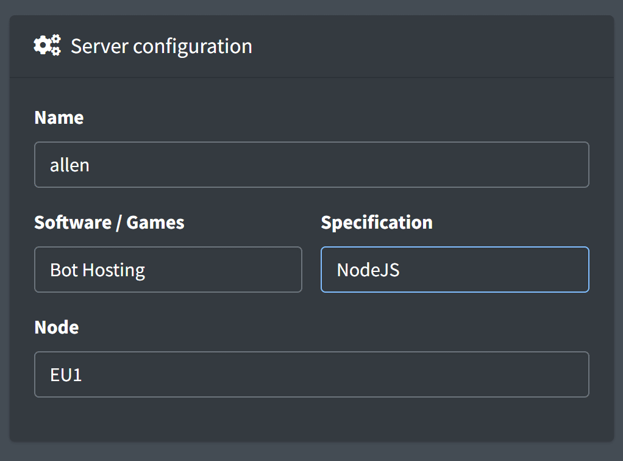Open the Specification dropdown
This screenshot has width=623, height=461.
click(454, 270)
